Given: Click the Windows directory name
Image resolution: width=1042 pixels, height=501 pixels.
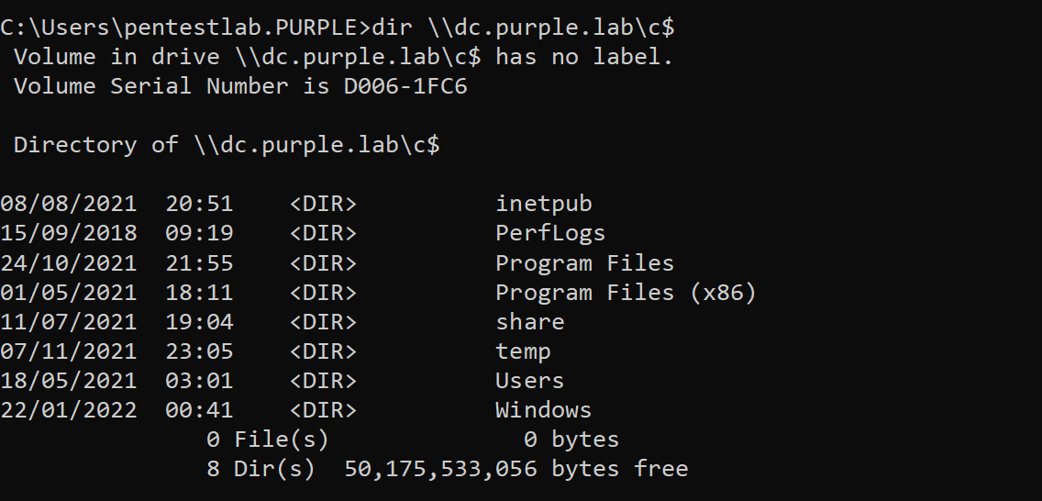Looking at the screenshot, I should coord(543,410).
